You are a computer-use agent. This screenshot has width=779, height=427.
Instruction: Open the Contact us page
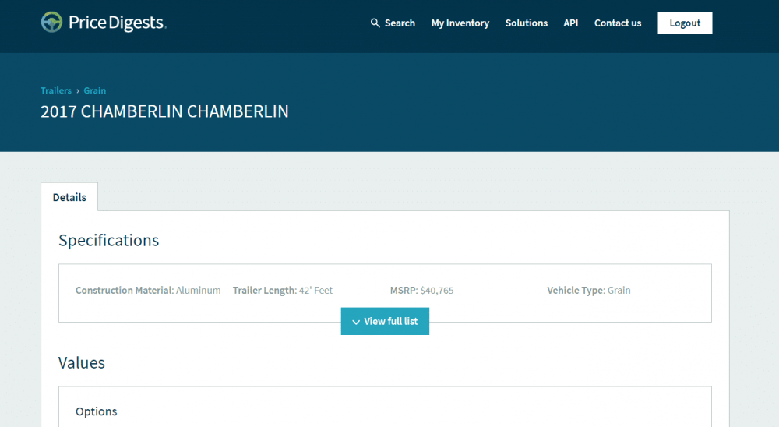[618, 23]
